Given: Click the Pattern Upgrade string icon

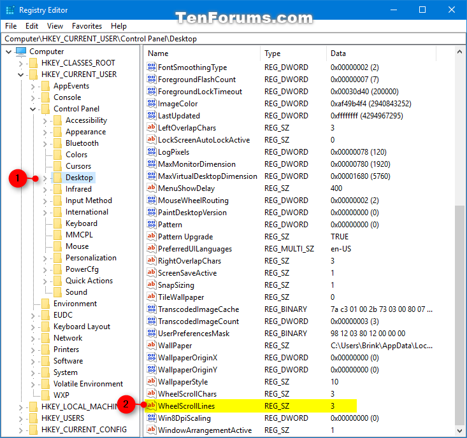Looking at the screenshot, I should (151, 236).
